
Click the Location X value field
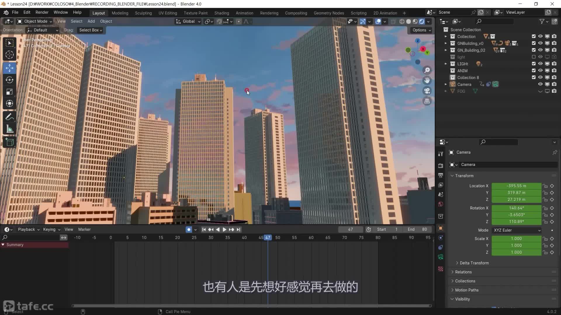pos(516,186)
